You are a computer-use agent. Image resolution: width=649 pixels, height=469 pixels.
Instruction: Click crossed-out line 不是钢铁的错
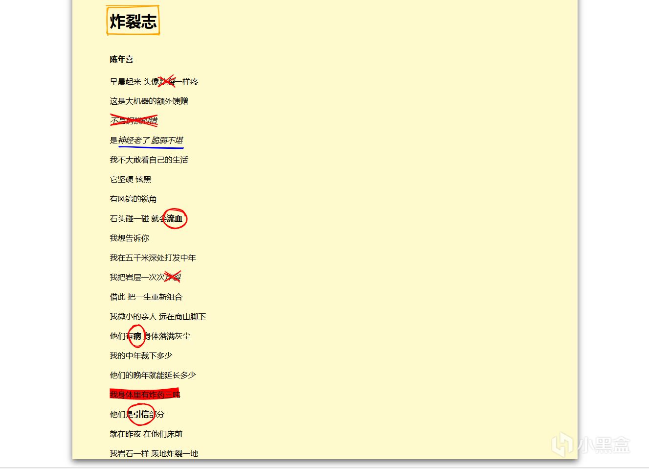coord(134,120)
